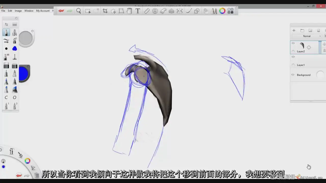Screen dimensions: 326x183
Task: Toggle the Symmetry tool
Action: pyautogui.click(x=180, y=11)
